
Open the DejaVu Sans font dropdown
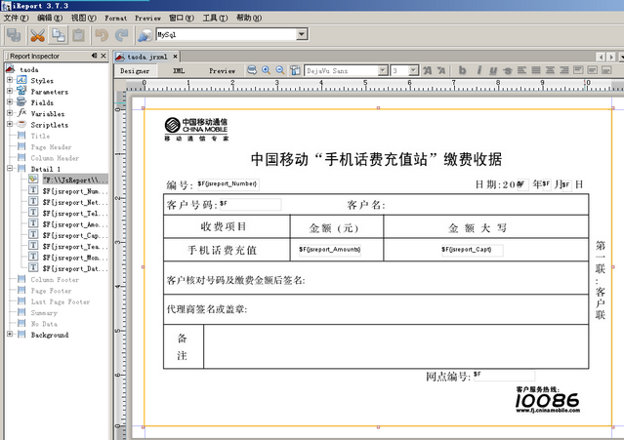[383, 71]
